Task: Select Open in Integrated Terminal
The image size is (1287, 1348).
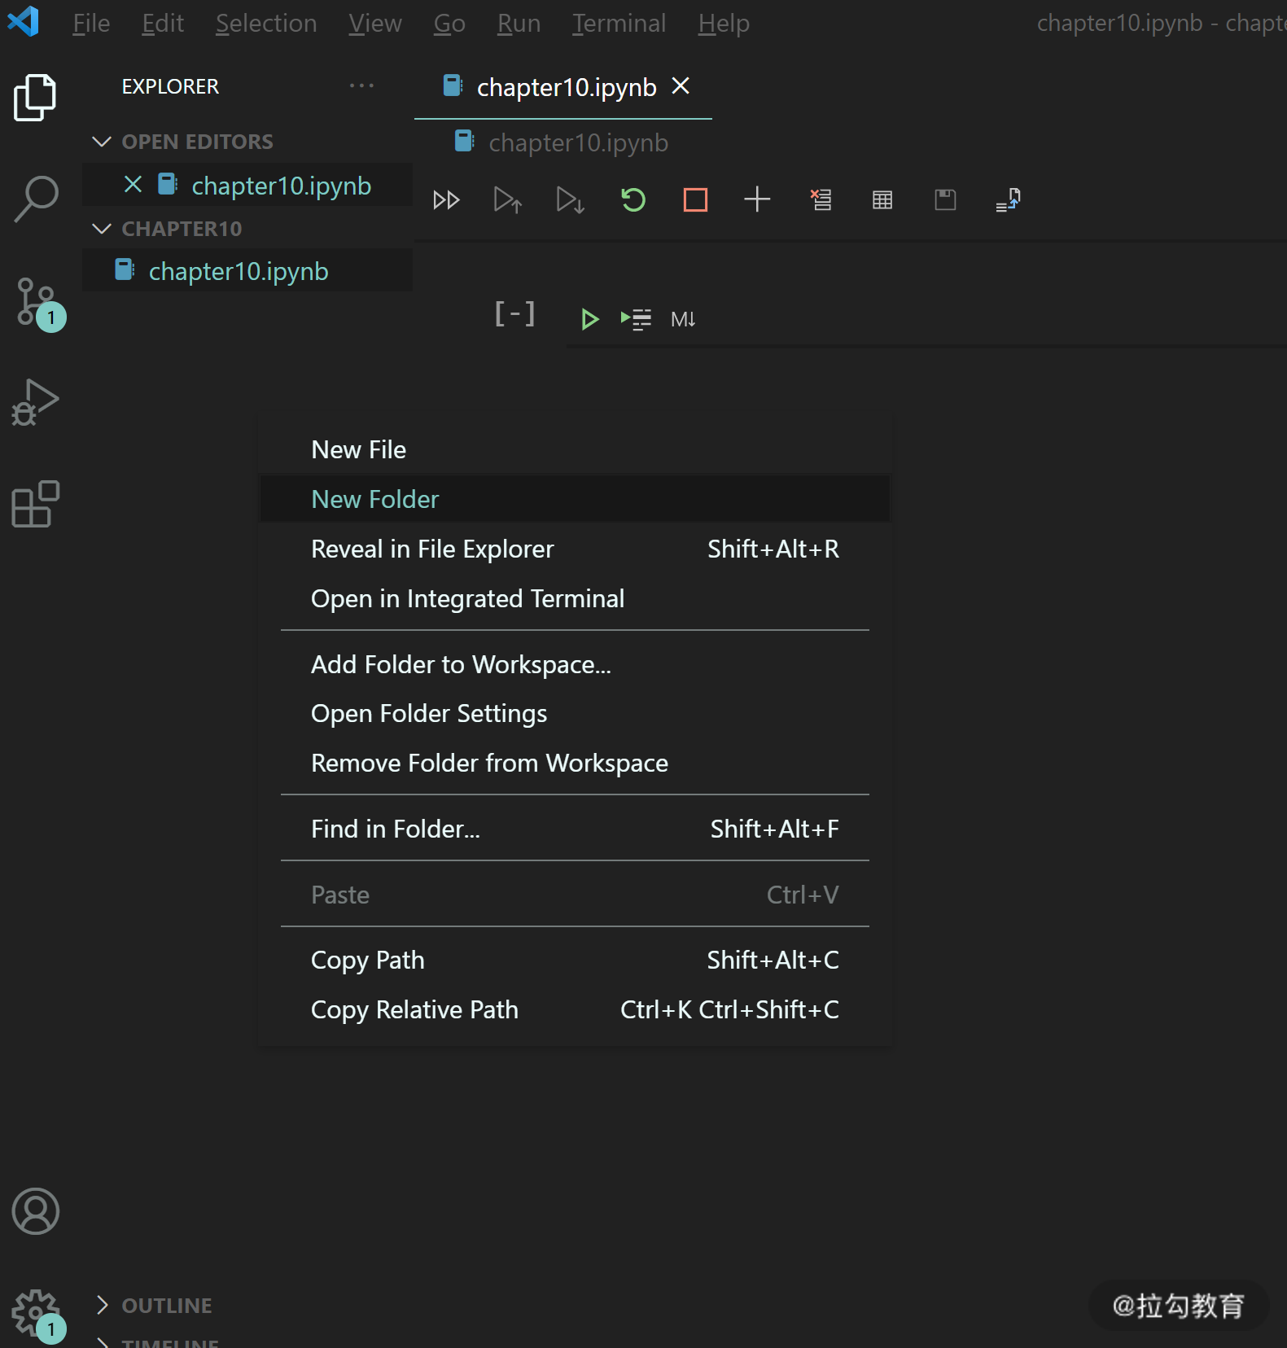Action: [575, 598]
